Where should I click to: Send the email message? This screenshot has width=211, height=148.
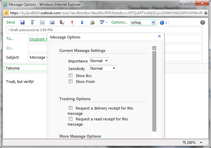(x=11, y=22)
